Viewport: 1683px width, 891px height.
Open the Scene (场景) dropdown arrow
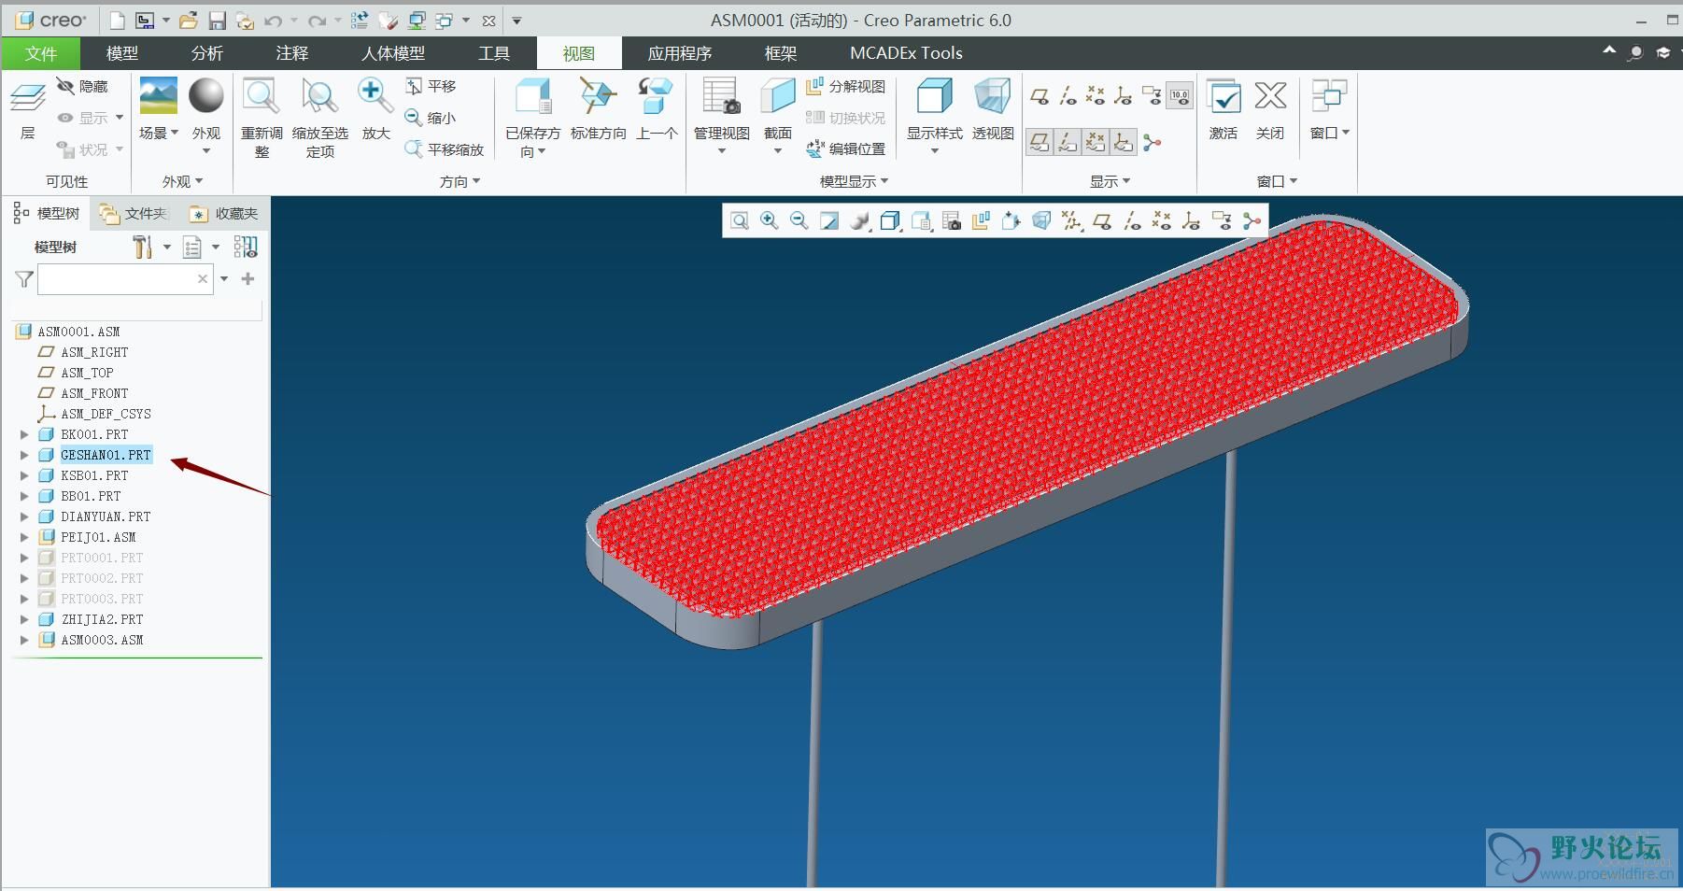click(175, 133)
